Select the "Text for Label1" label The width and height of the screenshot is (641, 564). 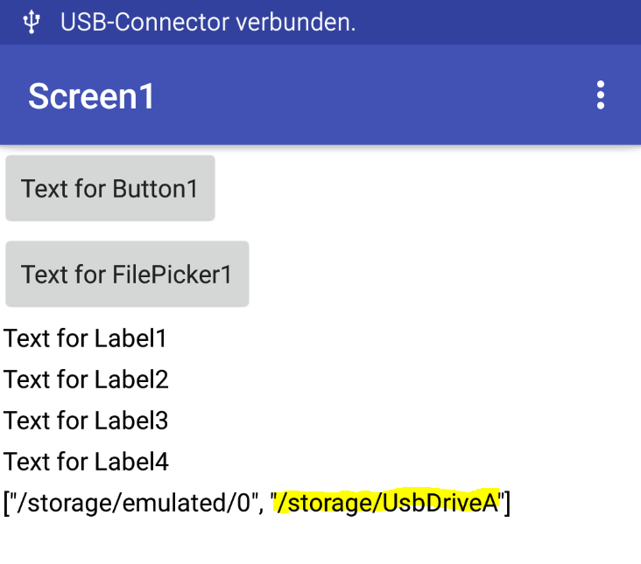pyautogui.click(x=85, y=338)
